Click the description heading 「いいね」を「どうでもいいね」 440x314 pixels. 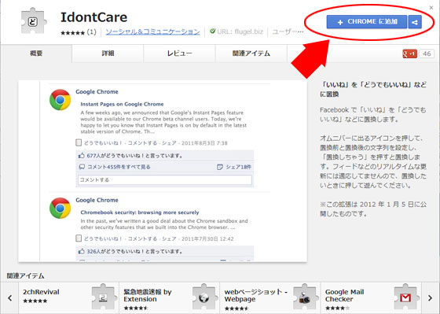373,90
